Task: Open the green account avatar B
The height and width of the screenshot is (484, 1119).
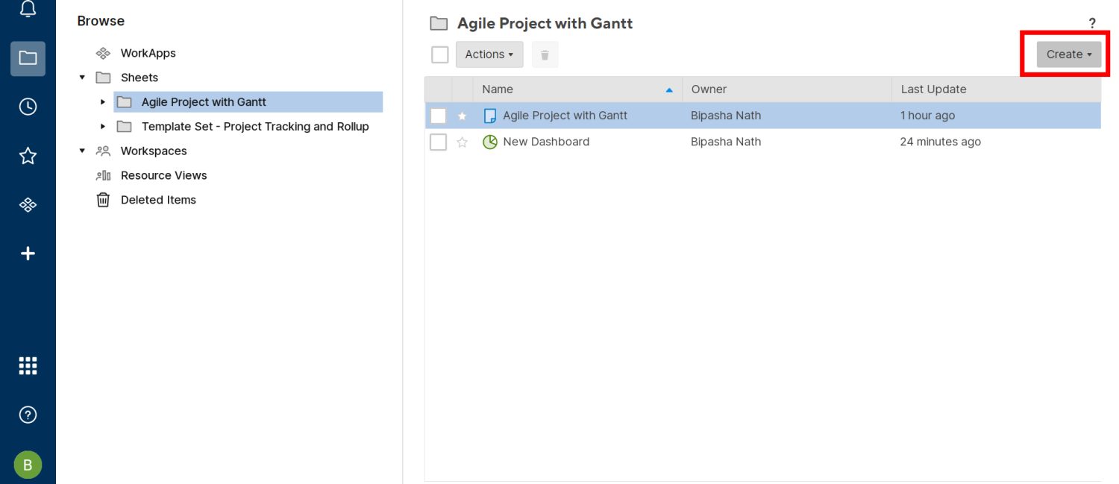Action: pyautogui.click(x=28, y=465)
